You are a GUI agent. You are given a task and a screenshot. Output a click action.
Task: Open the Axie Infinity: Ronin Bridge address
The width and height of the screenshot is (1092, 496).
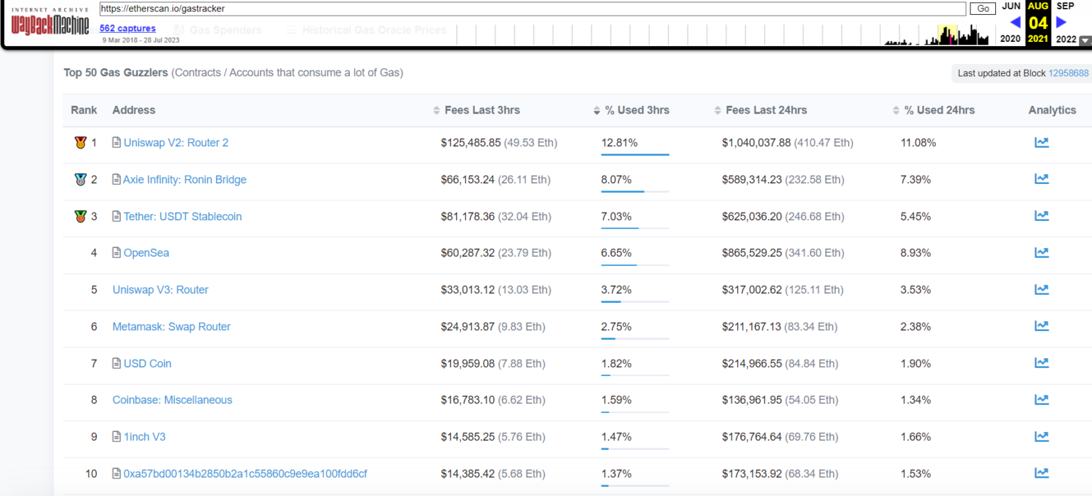pos(184,179)
